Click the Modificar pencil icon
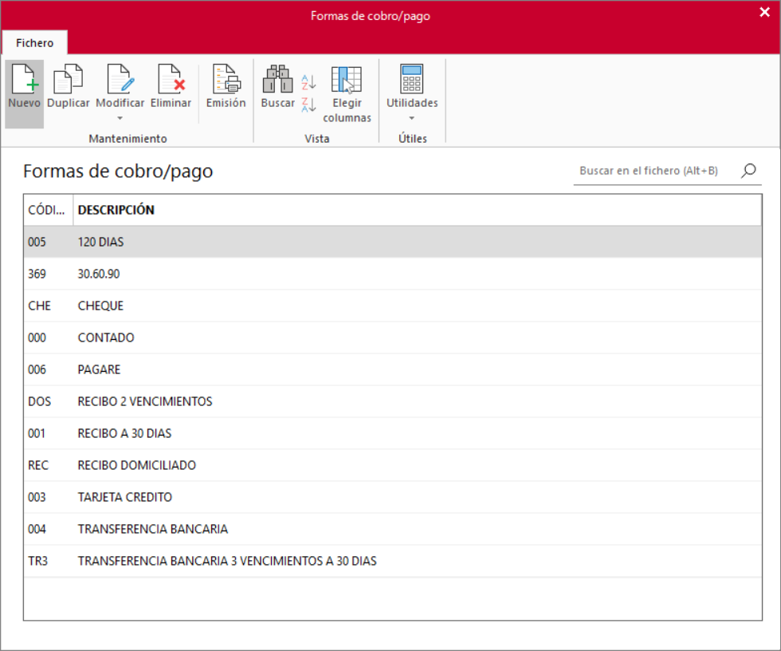781x651 pixels. 120,79
